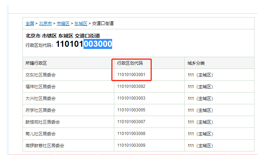Image resolution: width=272 pixels, height=155 pixels.
Task: Click code cell 110101003009
Action: 131,145
